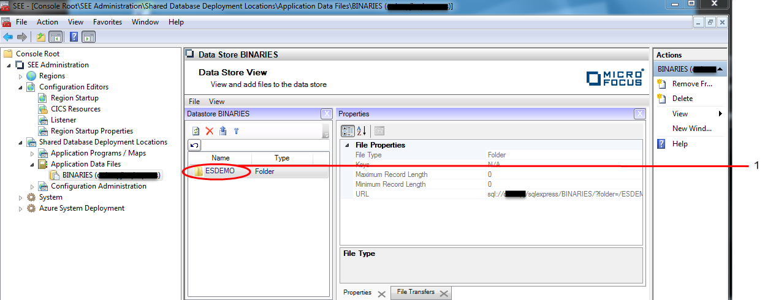Expand the System tree node
This screenshot has height=300, width=784.
click(20, 197)
